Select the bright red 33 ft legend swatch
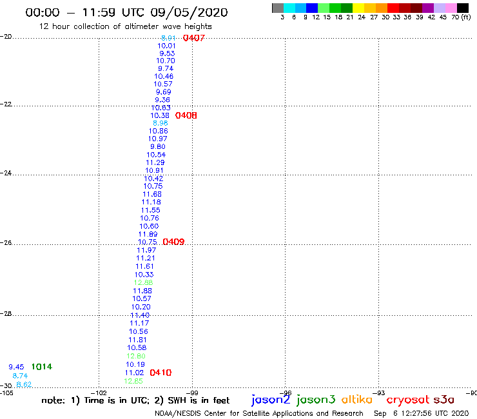The image size is (477, 419). (393, 8)
